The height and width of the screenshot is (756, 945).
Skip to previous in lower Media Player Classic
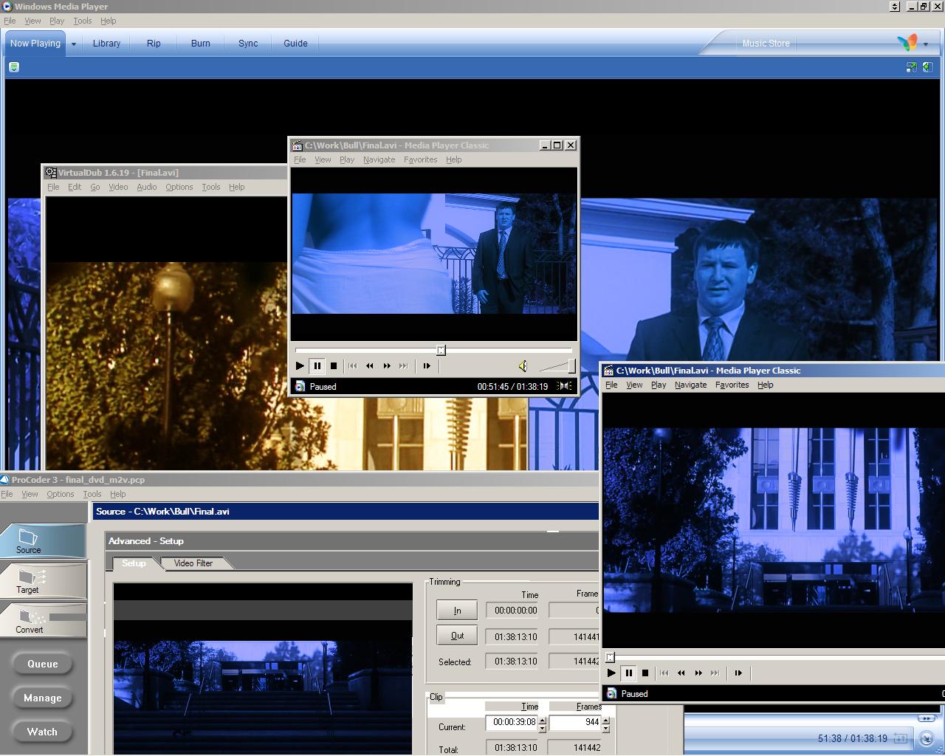664,673
